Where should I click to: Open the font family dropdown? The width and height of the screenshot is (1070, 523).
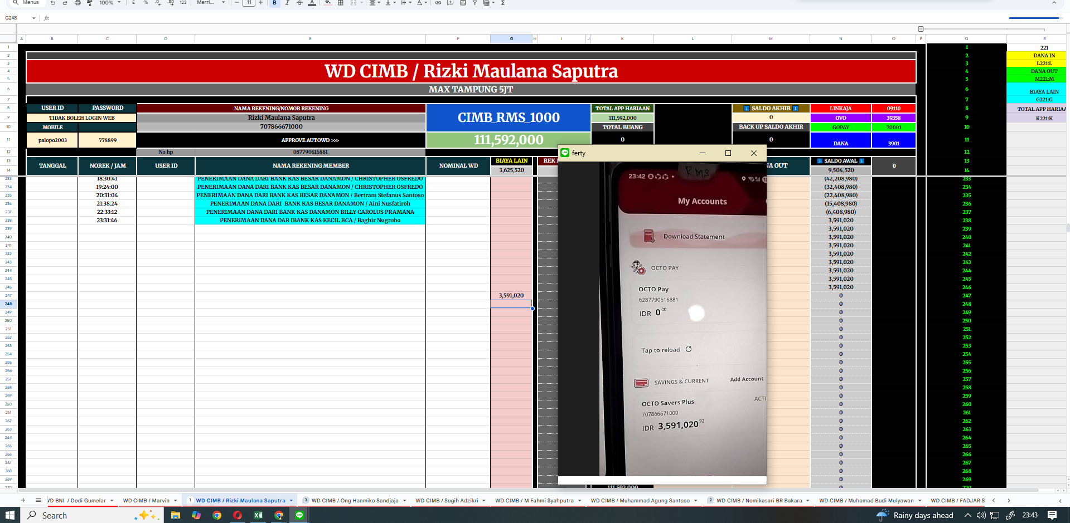pos(211,3)
